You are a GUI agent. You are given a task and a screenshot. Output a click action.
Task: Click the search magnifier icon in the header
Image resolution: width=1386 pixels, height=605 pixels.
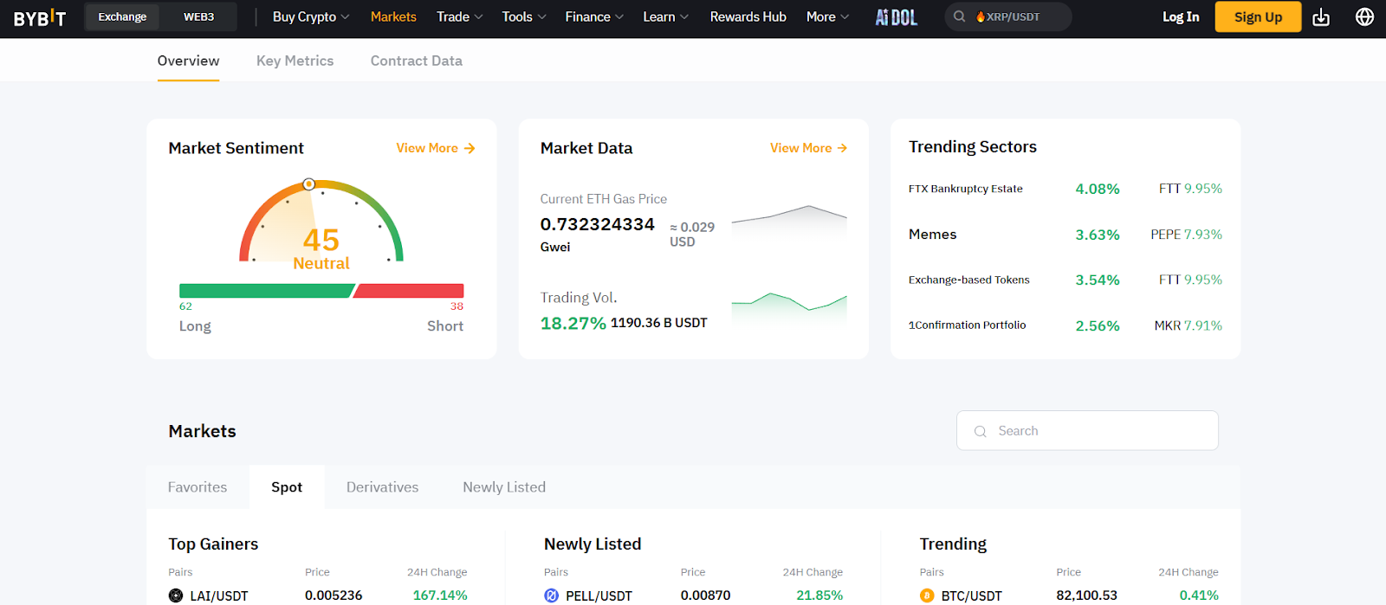click(x=960, y=16)
